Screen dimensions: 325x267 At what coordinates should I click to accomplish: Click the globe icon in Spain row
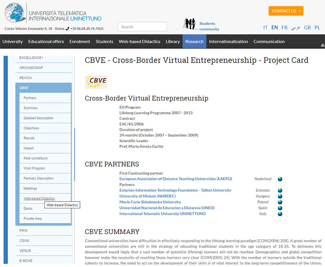[x=280, y=208]
